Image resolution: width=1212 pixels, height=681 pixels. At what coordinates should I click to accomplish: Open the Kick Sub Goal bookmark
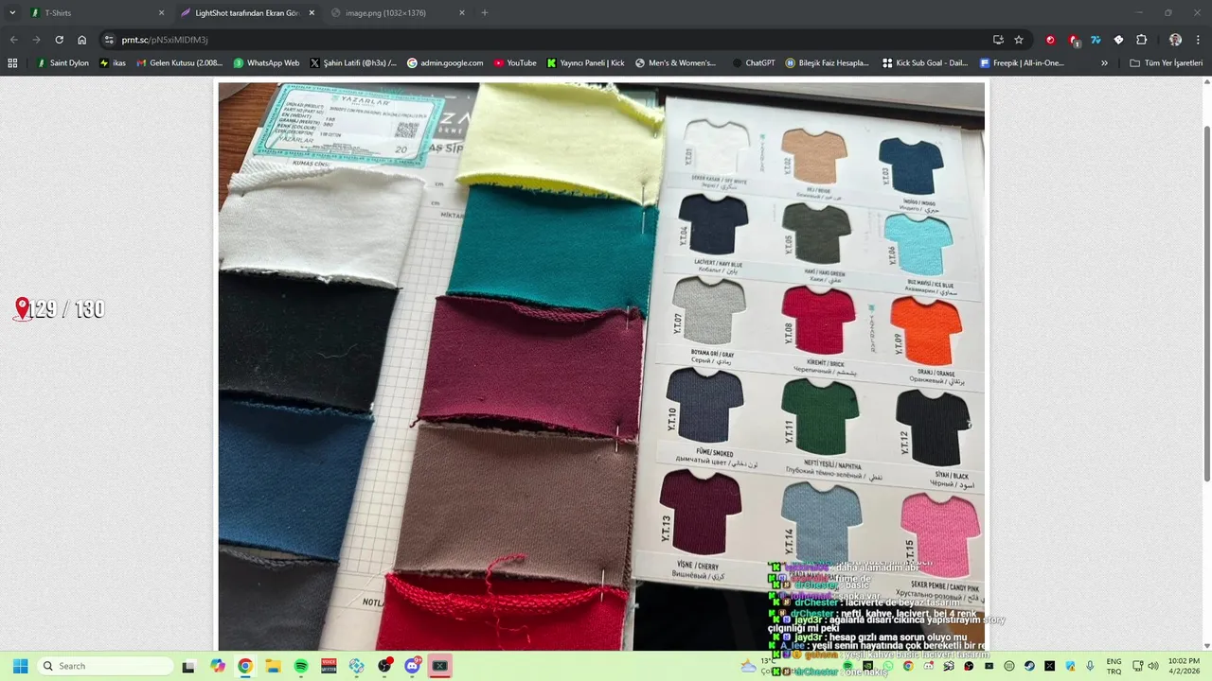(925, 63)
